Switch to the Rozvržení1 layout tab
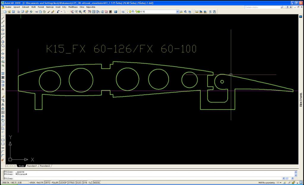Image resolution: width=304 pixels, height=185 pixels. point(32,166)
